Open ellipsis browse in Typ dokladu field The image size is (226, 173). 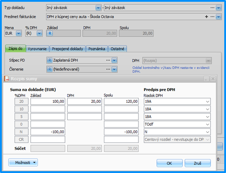[212, 8]
